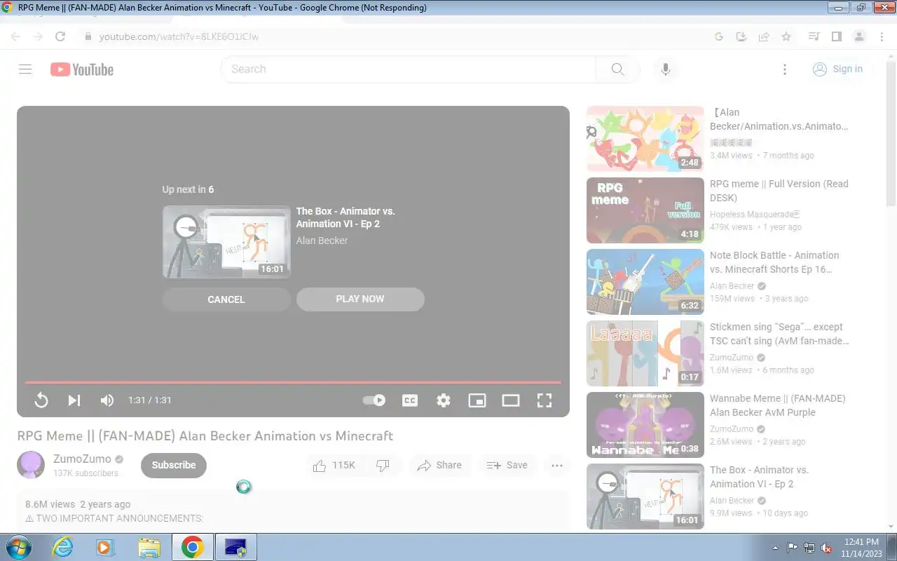The width and height of the screenshot is (897, 561).
Task: Share the video
Action: [x=440, y=465]
